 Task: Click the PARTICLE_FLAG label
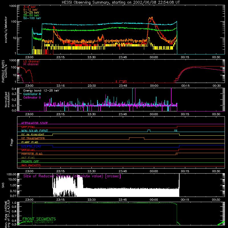click(x=32, y=154)
